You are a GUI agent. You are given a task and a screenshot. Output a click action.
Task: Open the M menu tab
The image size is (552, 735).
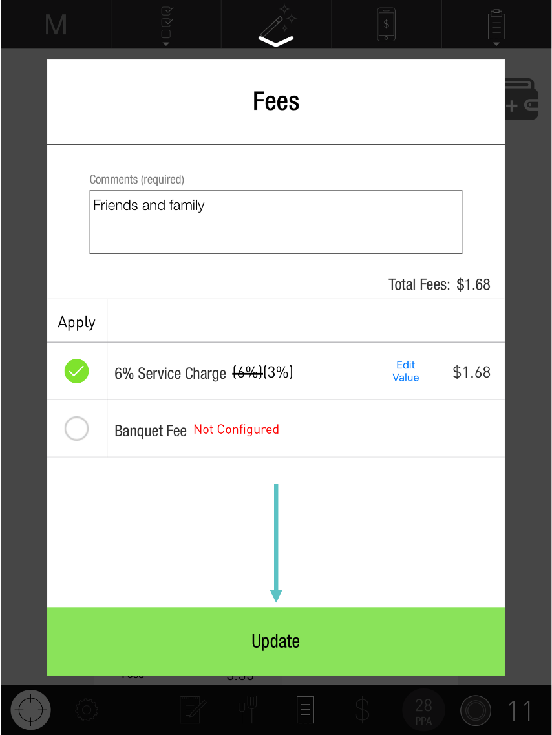(x=56, y=25)
